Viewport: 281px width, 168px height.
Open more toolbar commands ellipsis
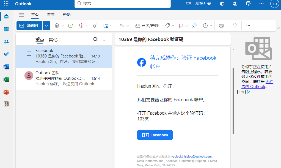[248, 26]
